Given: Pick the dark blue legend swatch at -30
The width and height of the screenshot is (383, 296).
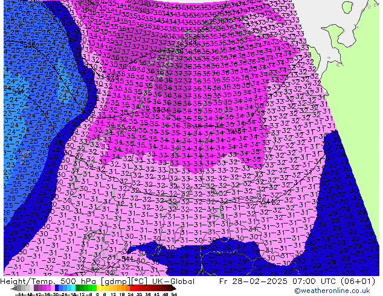Looking at the screenshot, I should click(x=57, y=288).
